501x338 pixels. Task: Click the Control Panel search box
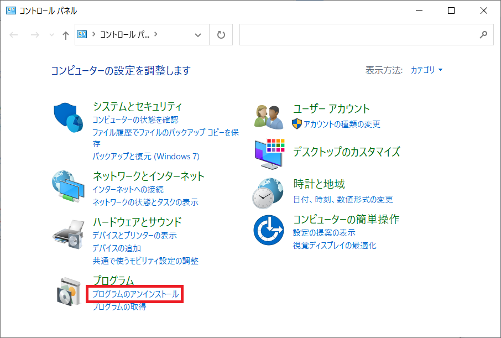359,35
